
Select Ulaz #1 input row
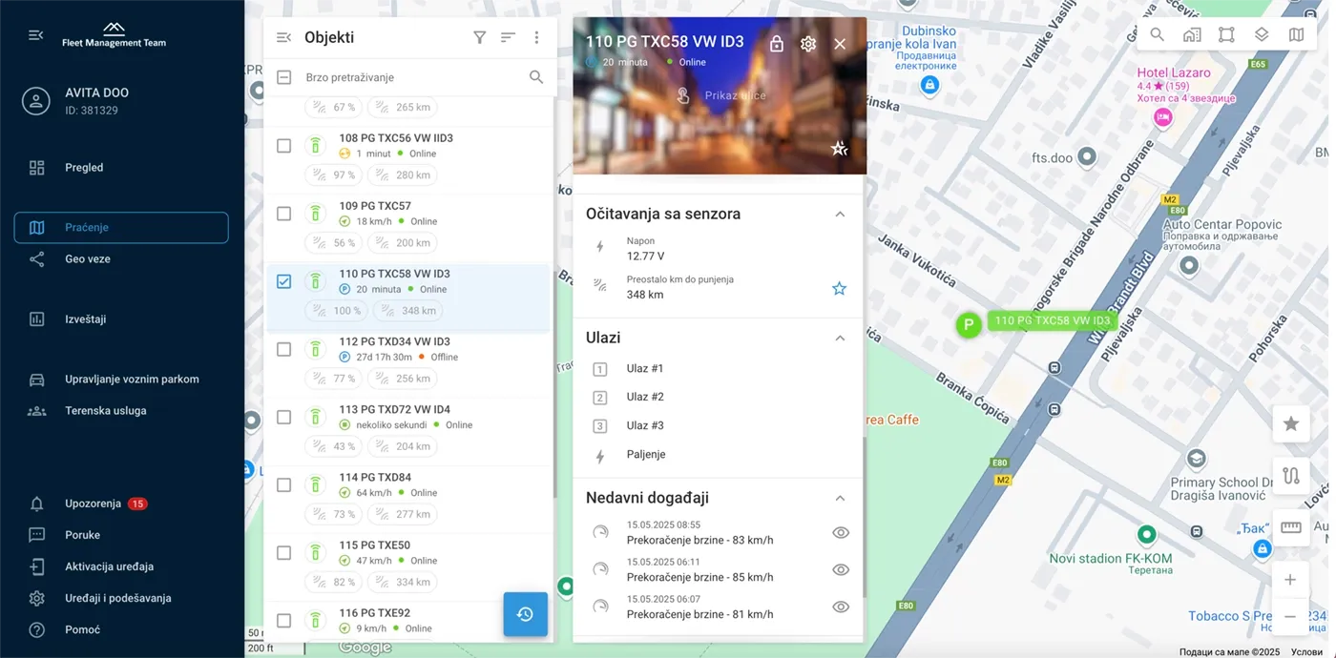pos(718,369)
